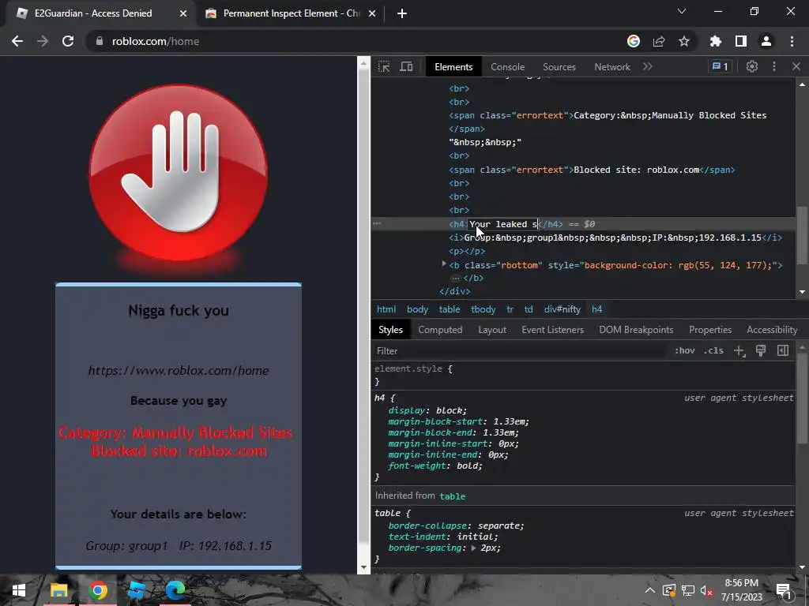
Task: Focus the styles Filter field
Action: point(518,351)
